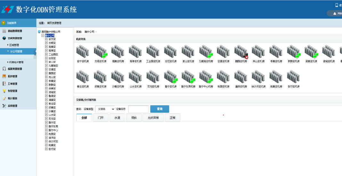Image resolution: width=342 pixels, height=176 pixels.
Task: Open the 睢宁中心机房 room icon
Action: click(x=205, y=77)
